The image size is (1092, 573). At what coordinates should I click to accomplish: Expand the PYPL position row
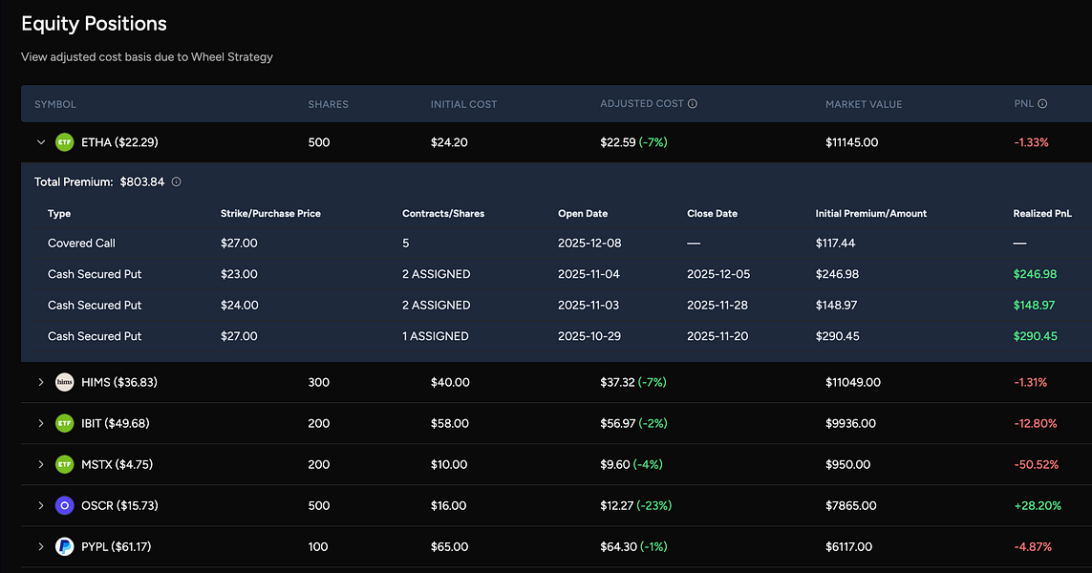(x=40, y=546)
